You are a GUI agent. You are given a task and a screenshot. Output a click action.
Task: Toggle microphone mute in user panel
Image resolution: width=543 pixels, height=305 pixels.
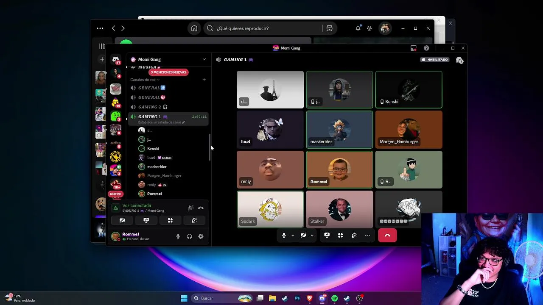click(x=178, y=236)
